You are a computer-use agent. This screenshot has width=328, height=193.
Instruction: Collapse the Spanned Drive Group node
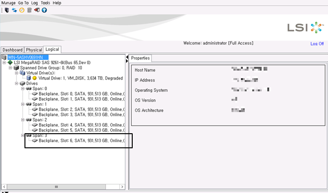(x=10, y=68)
